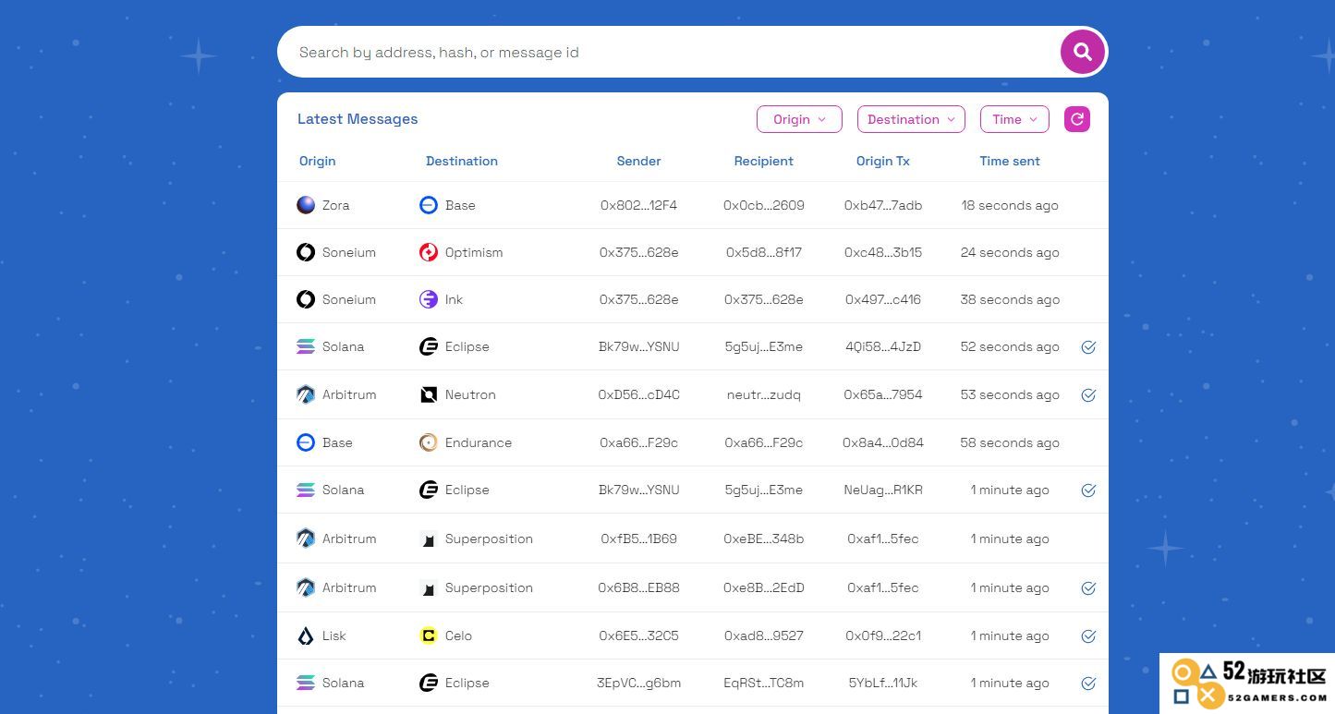The image size is (1335, 714).
Task: Click the Sender column header
Action: point(638,161)
